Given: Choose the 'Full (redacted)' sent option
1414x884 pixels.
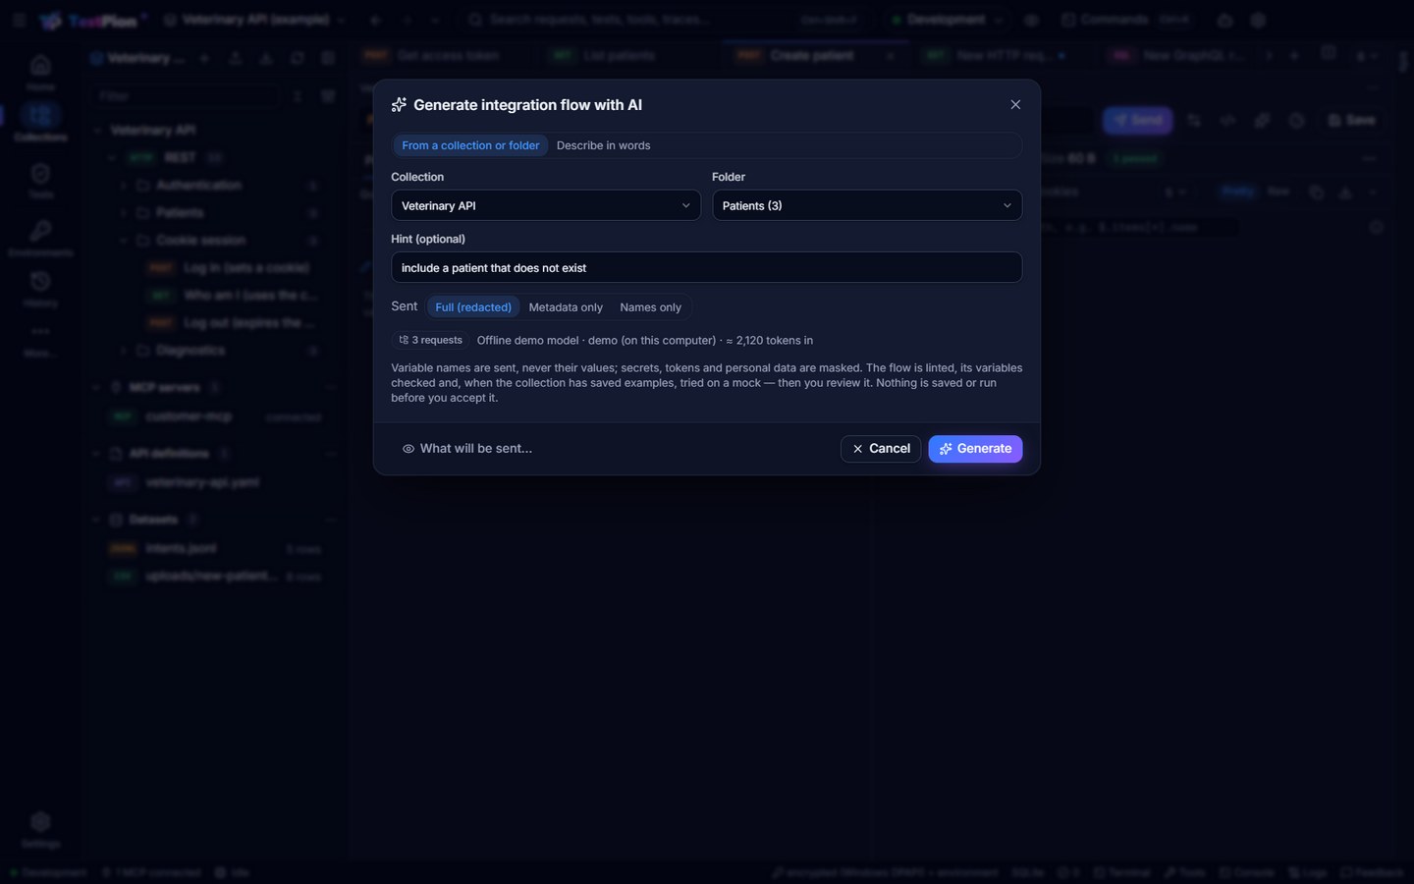Looking at the screenshot, I should click(473, 307).
